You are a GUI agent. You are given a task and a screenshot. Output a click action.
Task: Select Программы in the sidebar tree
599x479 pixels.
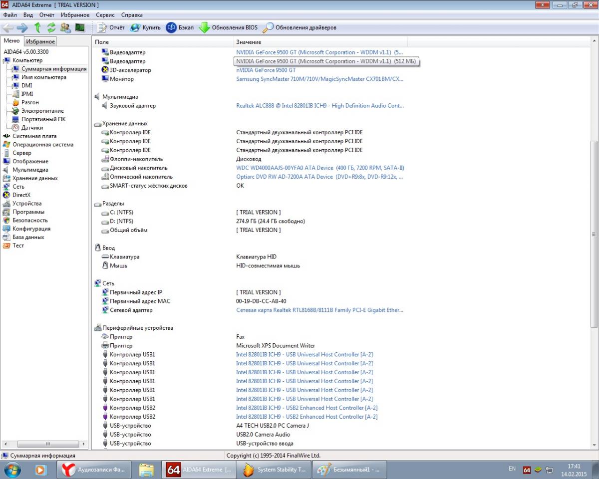28,212
